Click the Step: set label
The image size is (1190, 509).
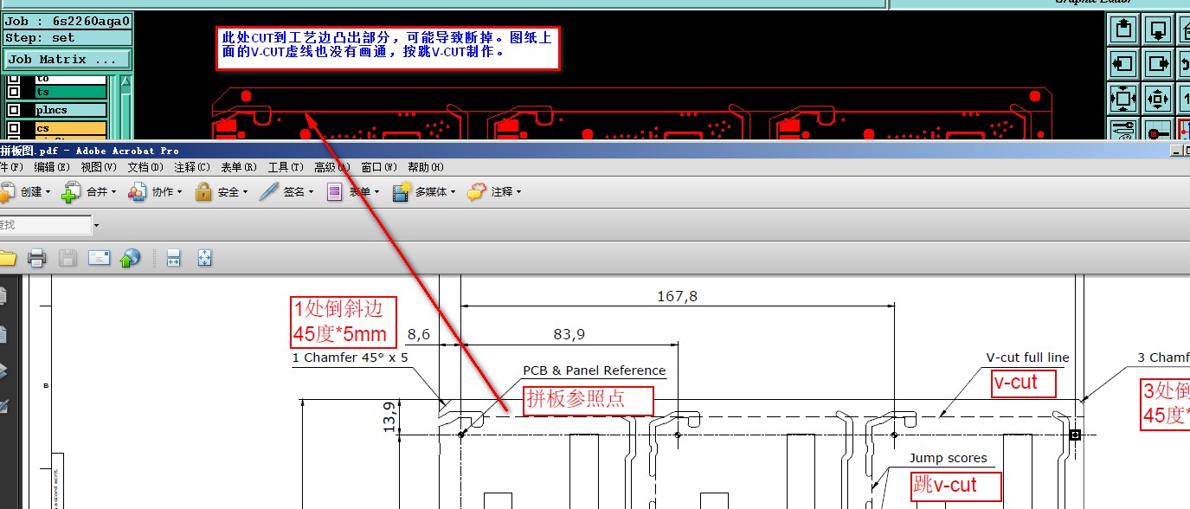click(68, 38)
